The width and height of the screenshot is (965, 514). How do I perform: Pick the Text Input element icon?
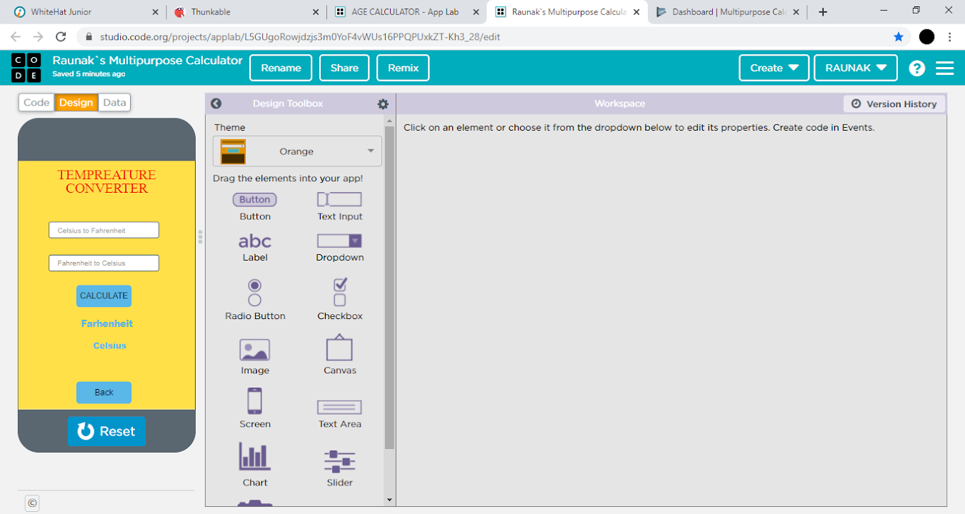(339, 199)
